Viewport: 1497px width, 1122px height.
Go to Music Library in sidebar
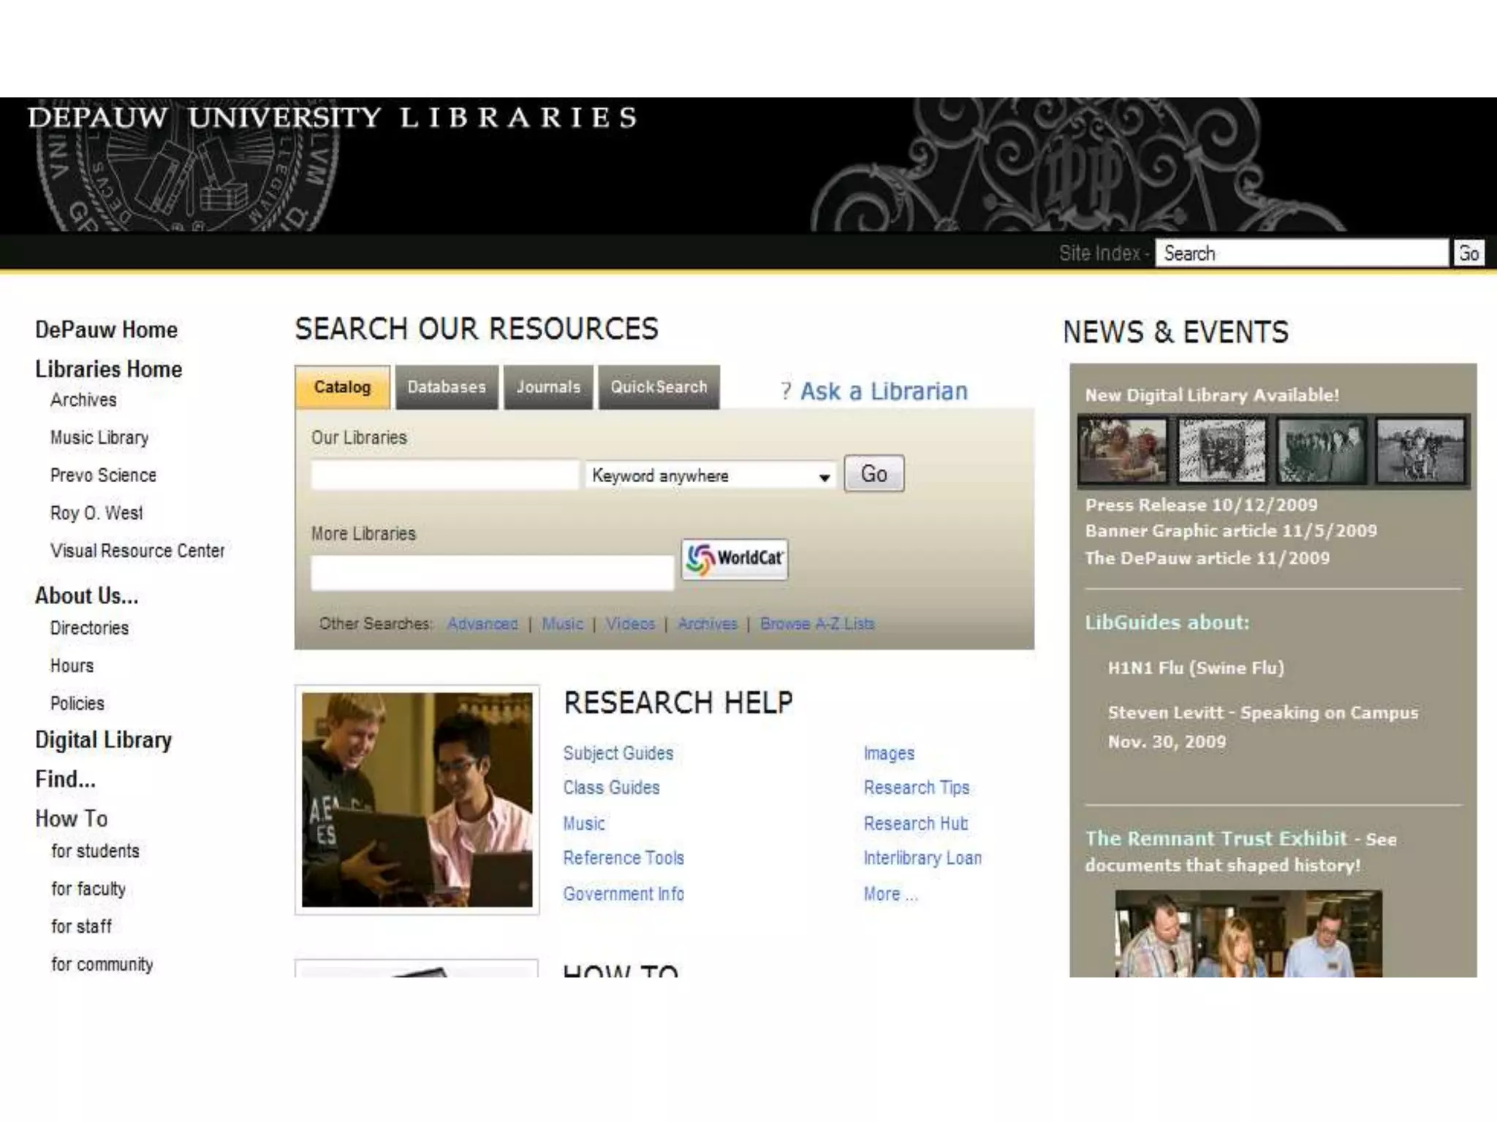click(x=99, y=438)
